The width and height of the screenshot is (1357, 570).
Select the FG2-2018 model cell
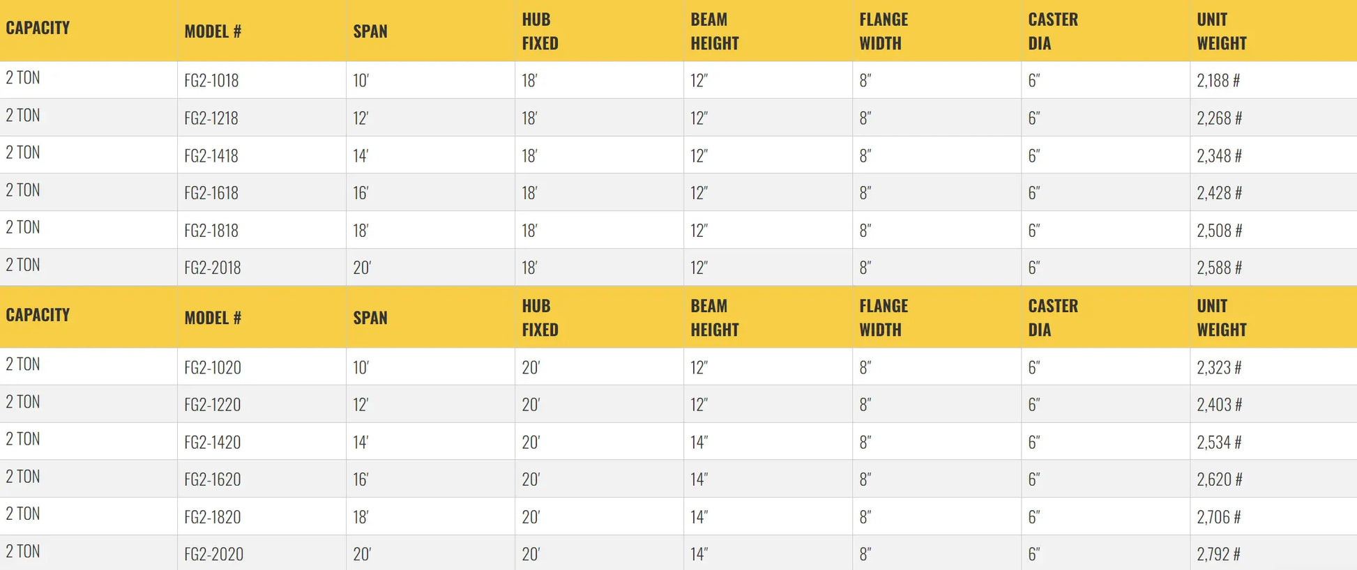(213, 268)
